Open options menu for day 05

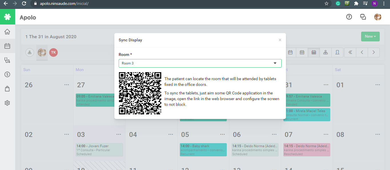pos(223,134)
